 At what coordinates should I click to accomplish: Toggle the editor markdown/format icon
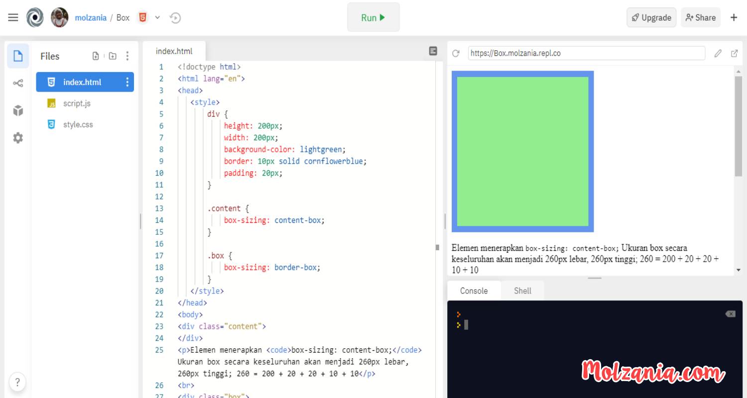click(433, 51)
